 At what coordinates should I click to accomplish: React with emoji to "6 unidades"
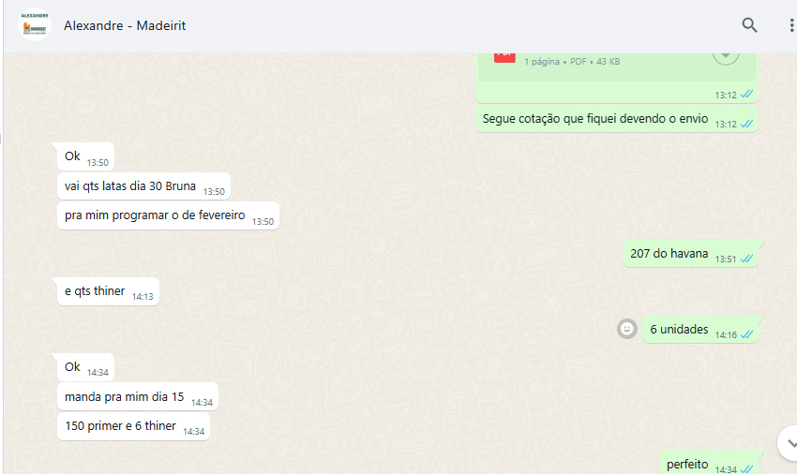click(x=626, y=329)
